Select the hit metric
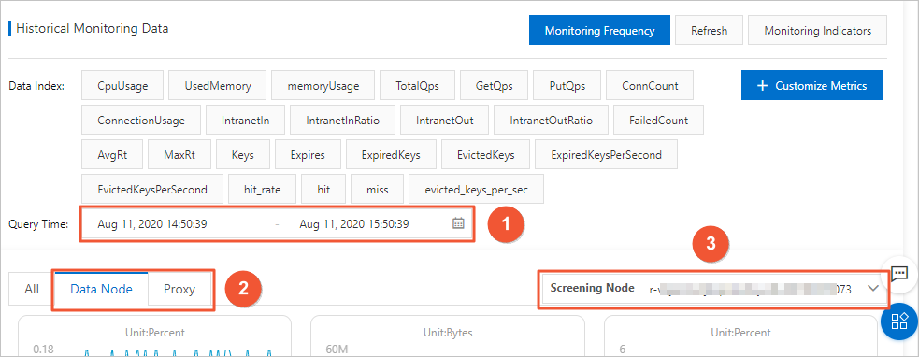 coord(323,190)
